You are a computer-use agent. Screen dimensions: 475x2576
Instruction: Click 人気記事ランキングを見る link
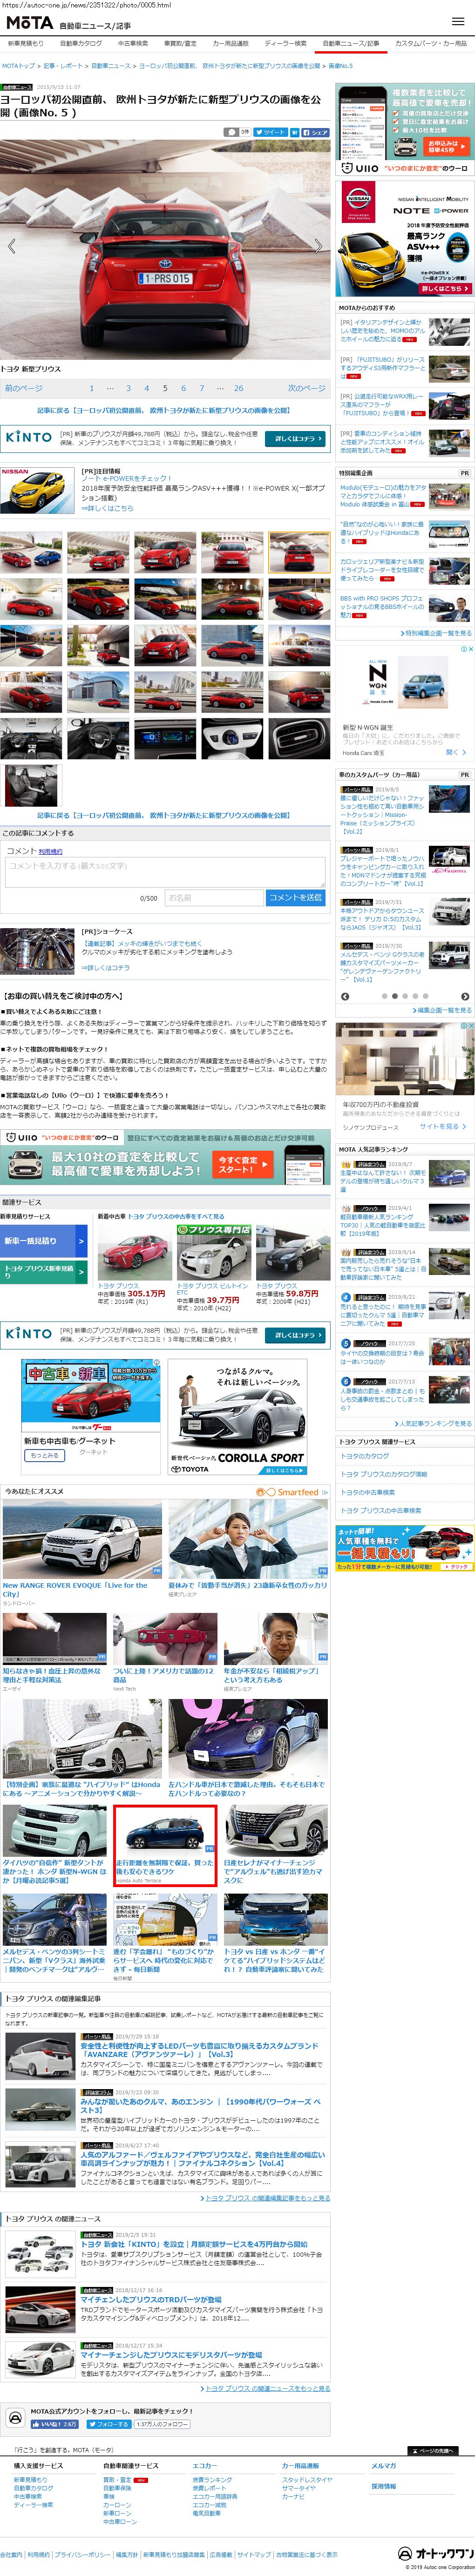pos(434,1423)
